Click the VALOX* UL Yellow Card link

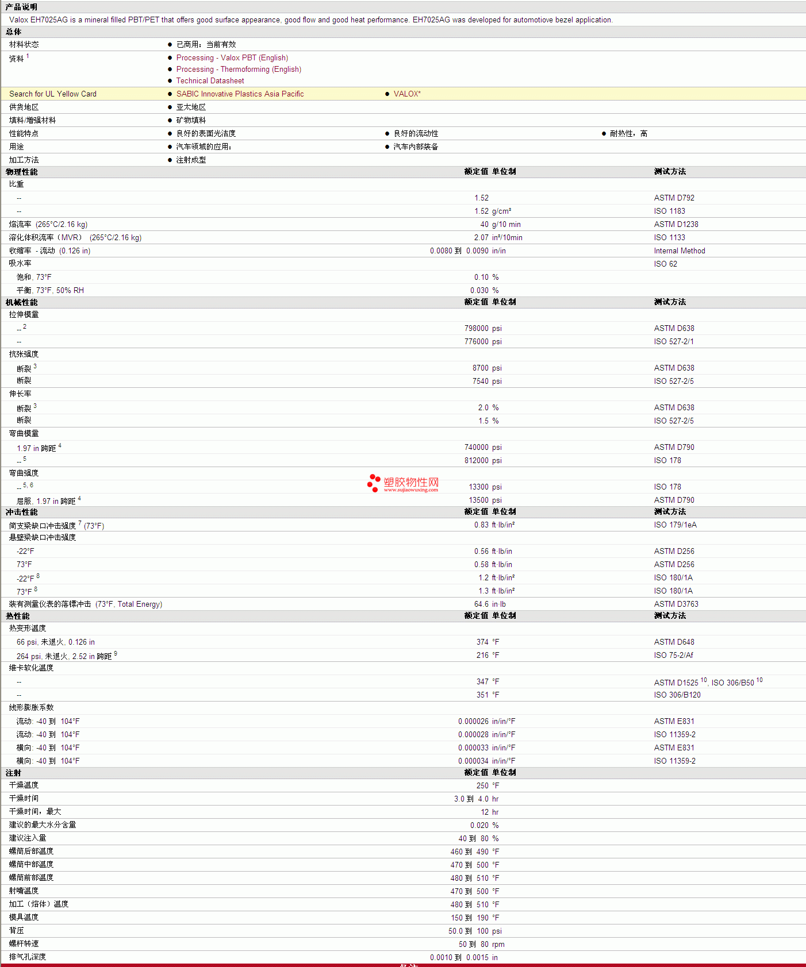pos(407,94)
